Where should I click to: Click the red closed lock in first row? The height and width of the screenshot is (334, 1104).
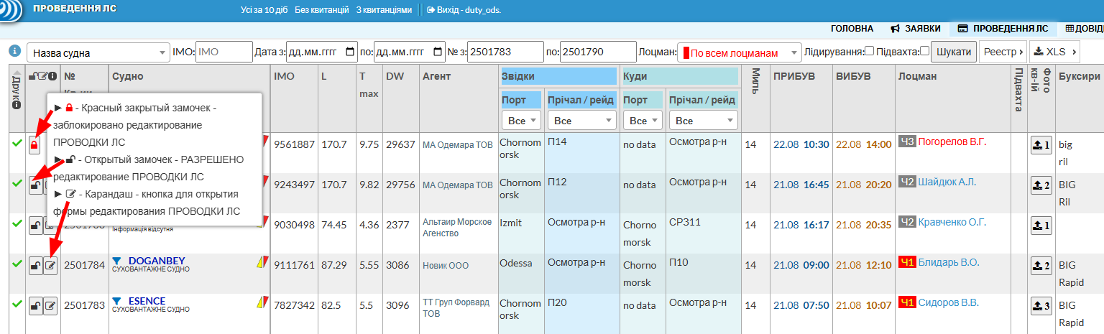click(34, 145)
